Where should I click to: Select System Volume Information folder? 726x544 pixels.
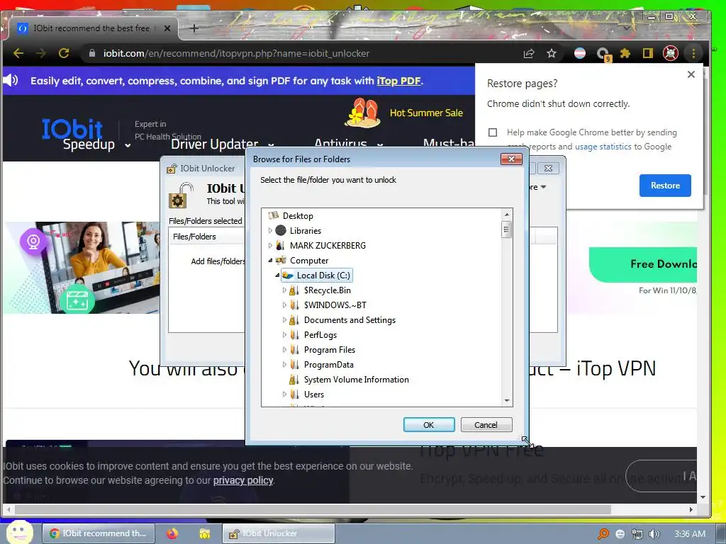tap(356, 380)
